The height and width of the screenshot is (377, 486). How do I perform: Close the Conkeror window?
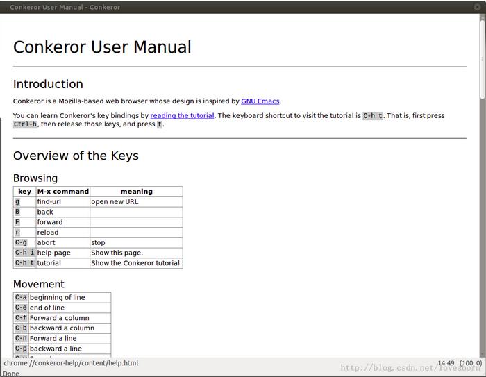(478, 7)
